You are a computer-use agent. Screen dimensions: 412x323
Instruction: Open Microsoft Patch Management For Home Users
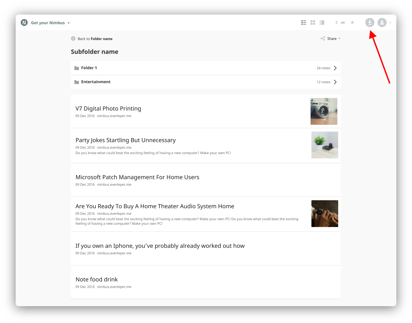137,177
